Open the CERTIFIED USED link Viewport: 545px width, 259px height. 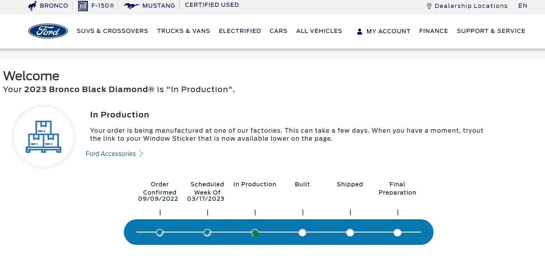212,5
